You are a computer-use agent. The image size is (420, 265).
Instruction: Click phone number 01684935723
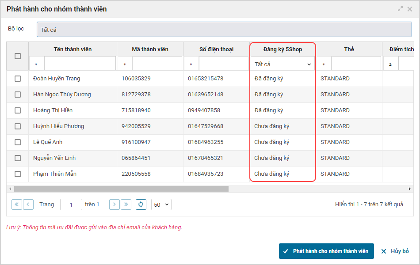click(x=206, y=174)
